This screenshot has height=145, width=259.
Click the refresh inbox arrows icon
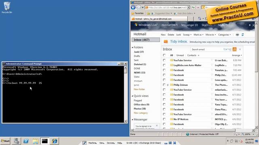point(243,35)
